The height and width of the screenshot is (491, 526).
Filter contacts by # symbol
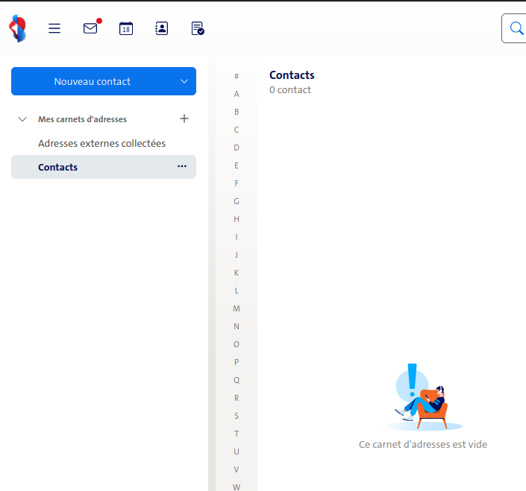tap(237, 76)
